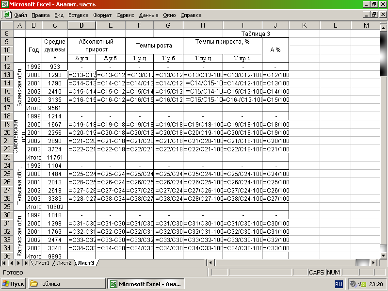The height and width of the screenshot is (291, 388).
Task: Select cell D13 with =C13-C12 formula
Action: point(81,75)
